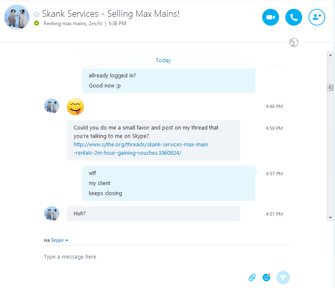Click the contact's online status icon
The height and width of the screenshot is (288, 335).
click(x=37, y=23)
